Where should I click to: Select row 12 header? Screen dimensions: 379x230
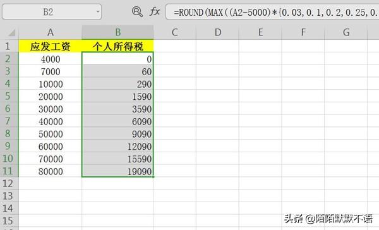coord(9,183)
